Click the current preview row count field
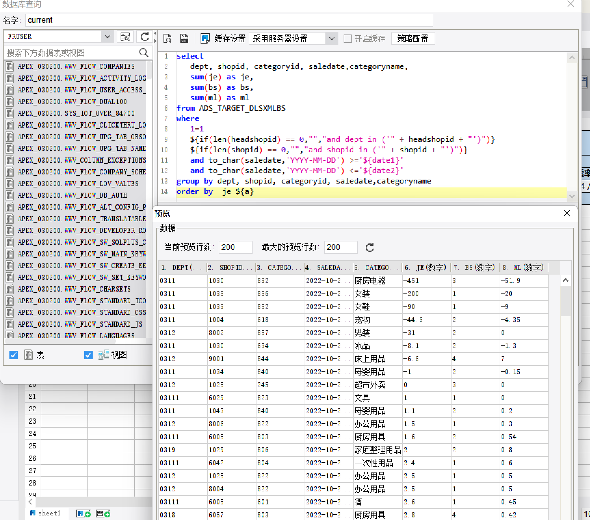The height and width of the screenshot is (520, 590). pos(235,247)
